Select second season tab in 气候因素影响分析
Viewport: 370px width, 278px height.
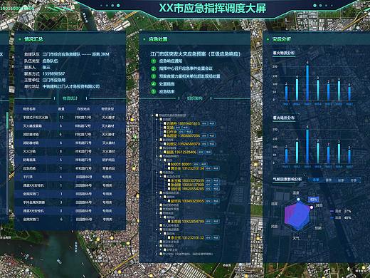point(329,180)
